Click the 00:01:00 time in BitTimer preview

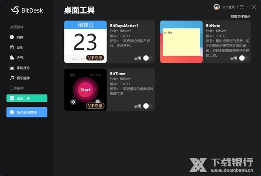point(95,75)
